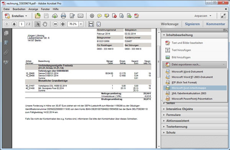Image resolution: width=230 pixels, height=150 pixels.
Task: Export as Microsoft PowerPoint-Präsentation
Action: click(195, 99)
